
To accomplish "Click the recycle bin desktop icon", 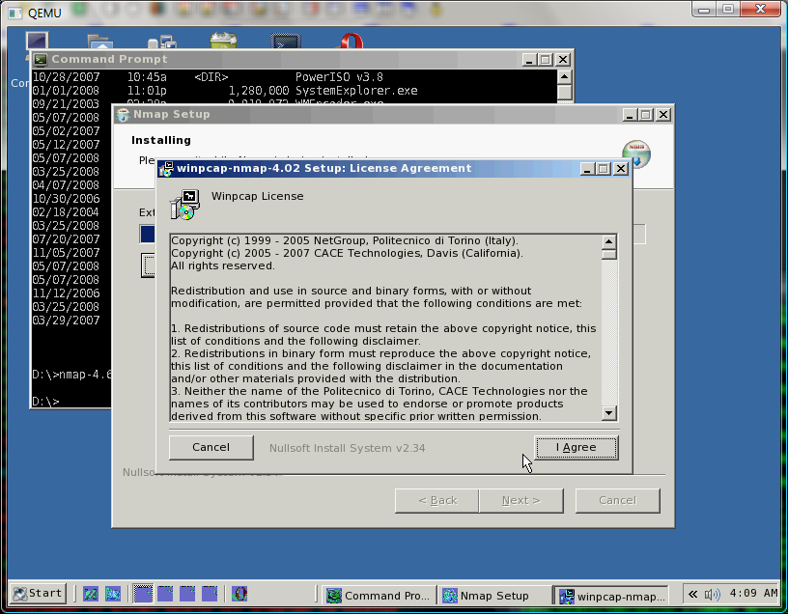I will click(224, 43).
